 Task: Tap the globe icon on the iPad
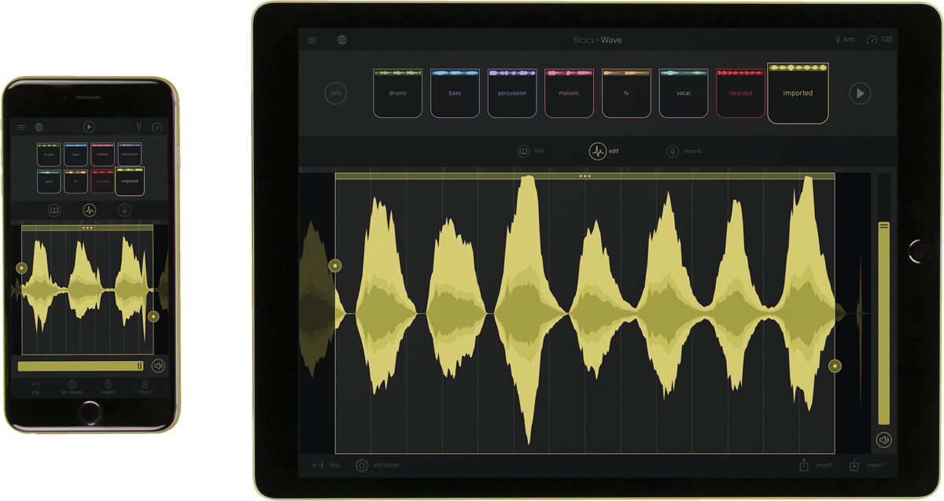[342, 40]
